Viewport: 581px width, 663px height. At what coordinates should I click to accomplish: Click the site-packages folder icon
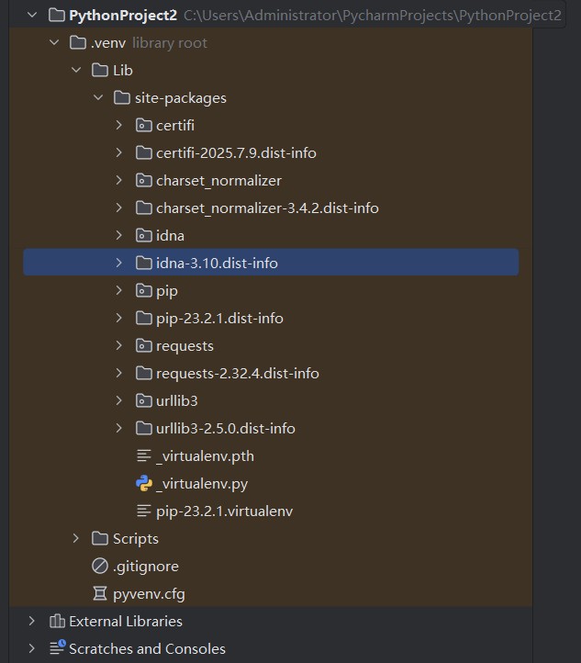pyautogui.click(x=122, y=97)
